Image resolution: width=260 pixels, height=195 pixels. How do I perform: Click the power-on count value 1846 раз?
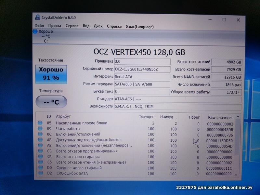tap(226, 85)
